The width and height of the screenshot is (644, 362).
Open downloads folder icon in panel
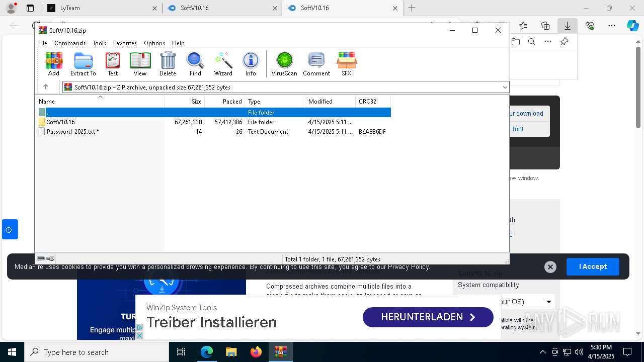(x=516, y=42)
